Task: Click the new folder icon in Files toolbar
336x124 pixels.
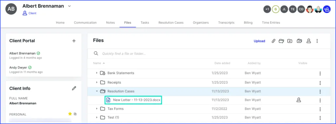Action: [290, 41]
